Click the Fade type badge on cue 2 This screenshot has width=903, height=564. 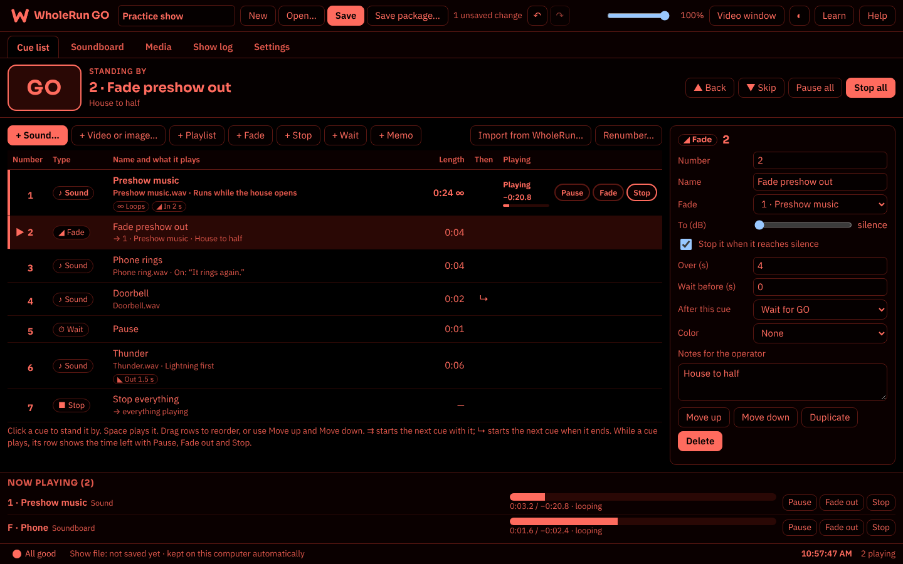71,232
